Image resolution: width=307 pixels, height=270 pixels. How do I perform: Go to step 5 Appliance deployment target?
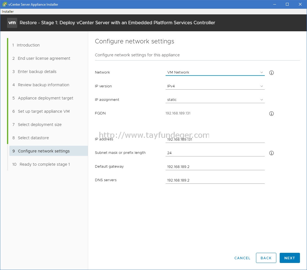point(43,98)
